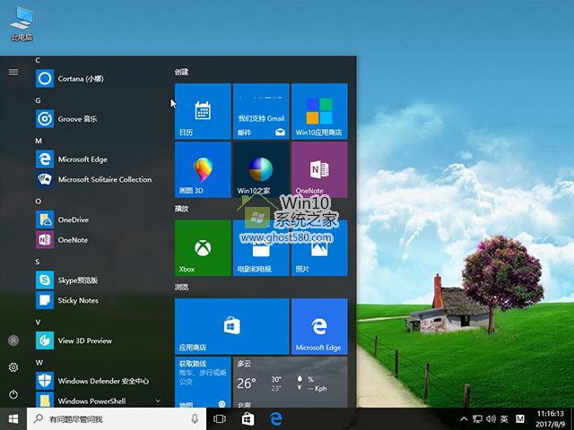Open View 3D Preview app
This screenshot has width=574, height=430.
(x=99, y=340)
